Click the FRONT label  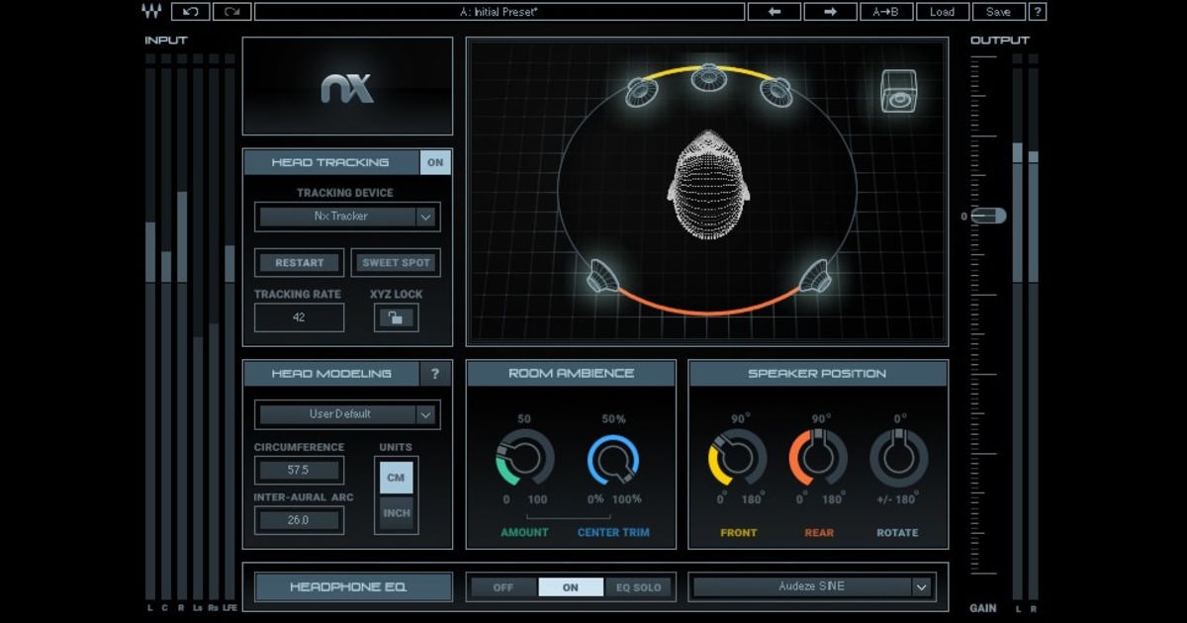(738, 533)
